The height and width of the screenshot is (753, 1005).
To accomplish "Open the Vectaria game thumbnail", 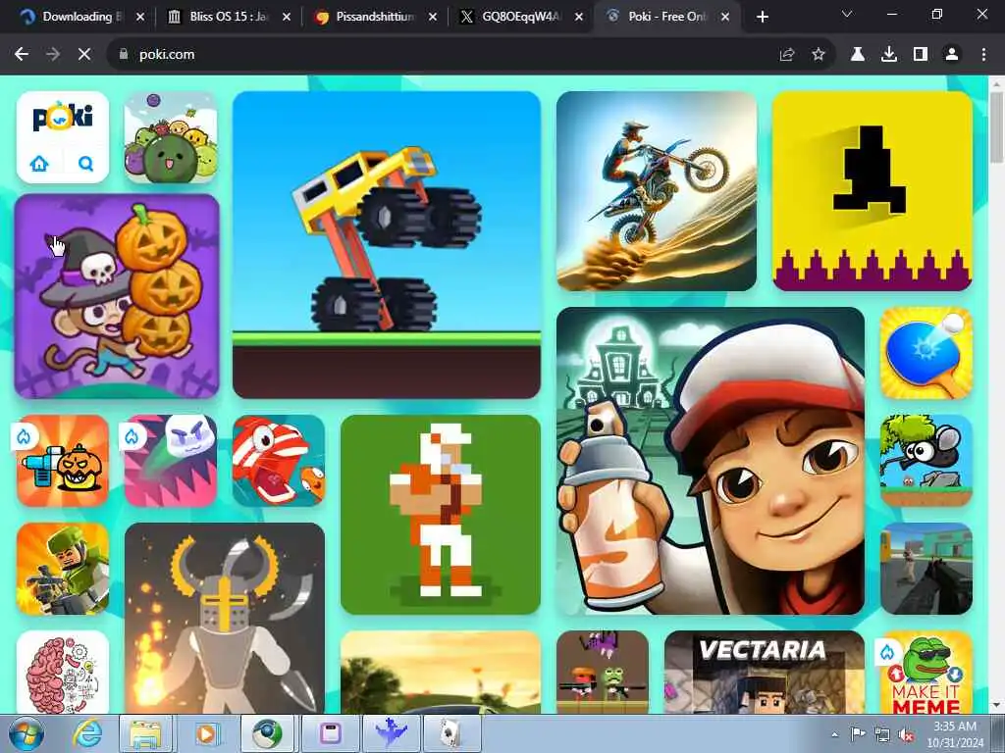I will coord(764,672).
